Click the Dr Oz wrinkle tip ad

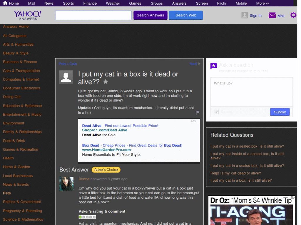click(252, 210)
